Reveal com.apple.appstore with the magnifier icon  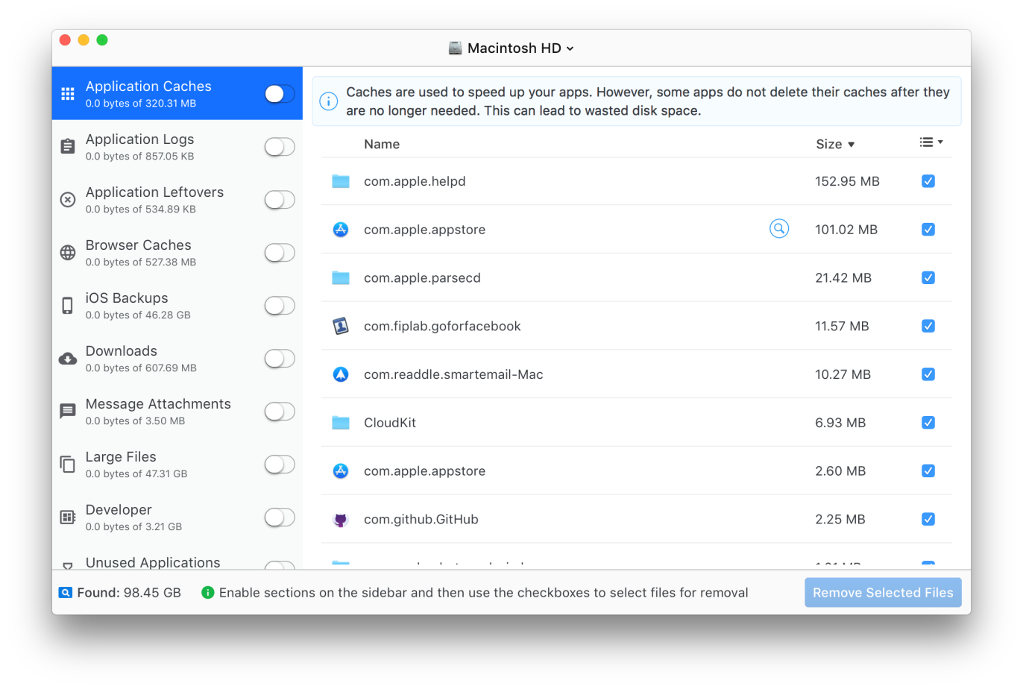point(779,229)
